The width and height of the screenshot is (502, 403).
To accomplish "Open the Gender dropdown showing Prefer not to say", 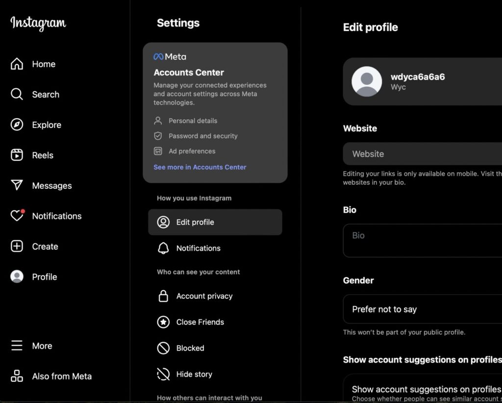I will pyautogui.click(x=422, y=309).
